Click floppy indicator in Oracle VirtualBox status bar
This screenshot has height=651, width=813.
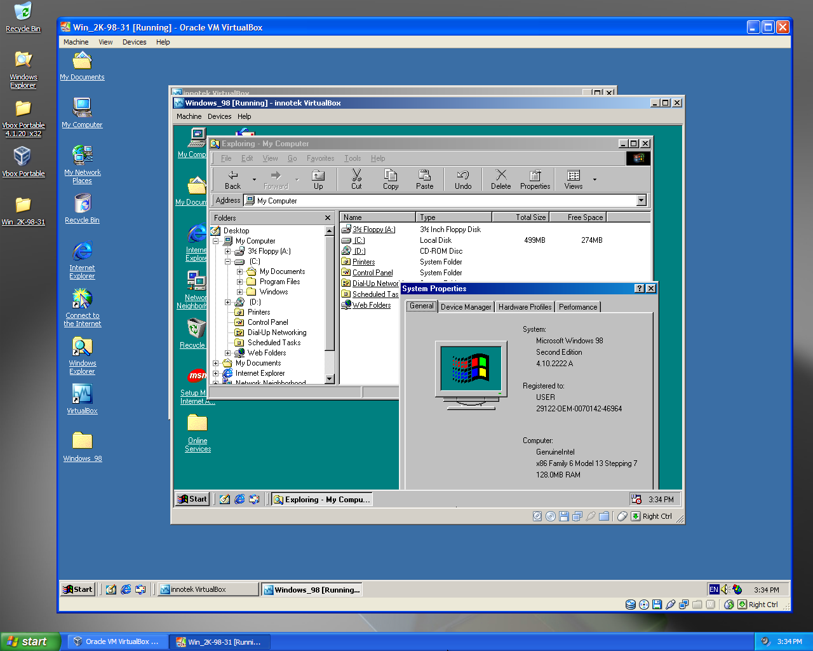tap(657, 605)
